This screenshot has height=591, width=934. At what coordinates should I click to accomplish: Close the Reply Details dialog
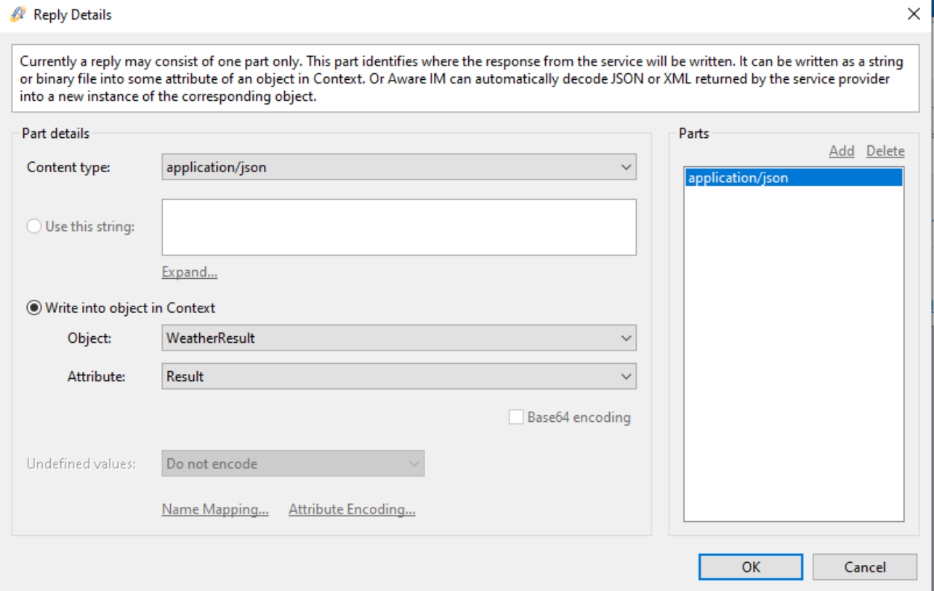[914, 15]
